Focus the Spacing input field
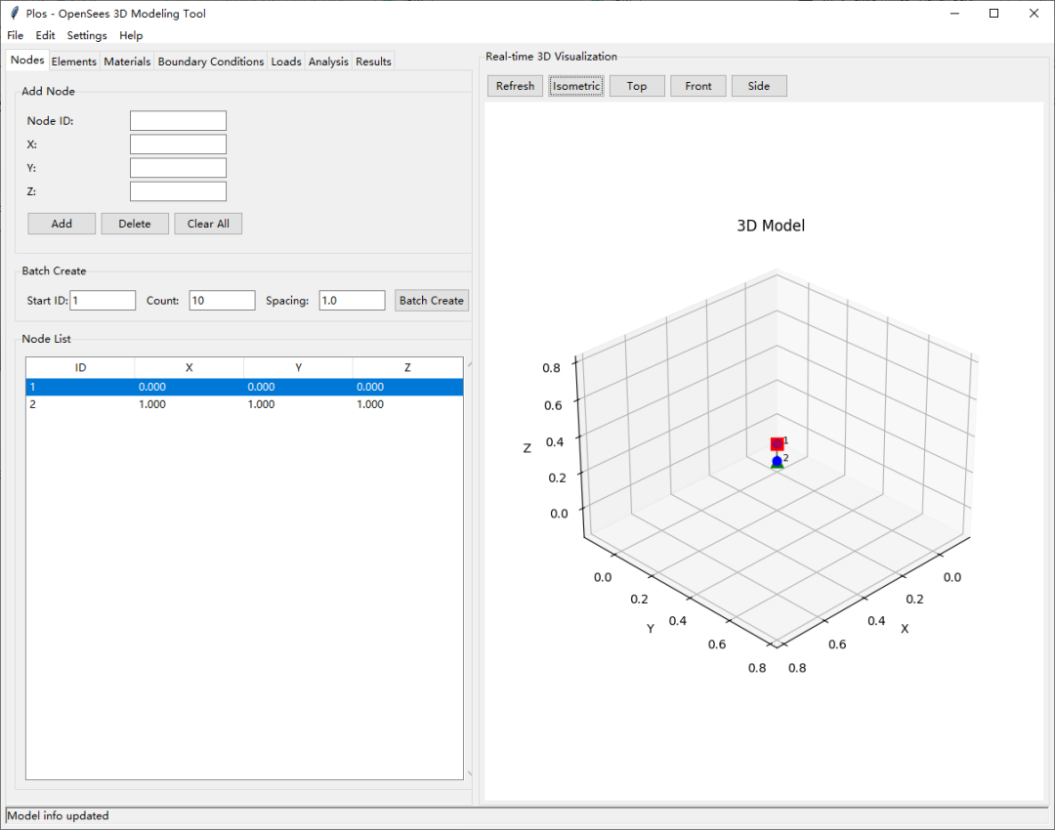Image resolution: width=1055 pixels, height=830 pixels. 352,301
